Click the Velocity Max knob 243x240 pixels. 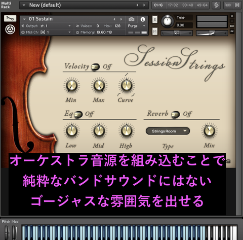(x=99, y=85)
